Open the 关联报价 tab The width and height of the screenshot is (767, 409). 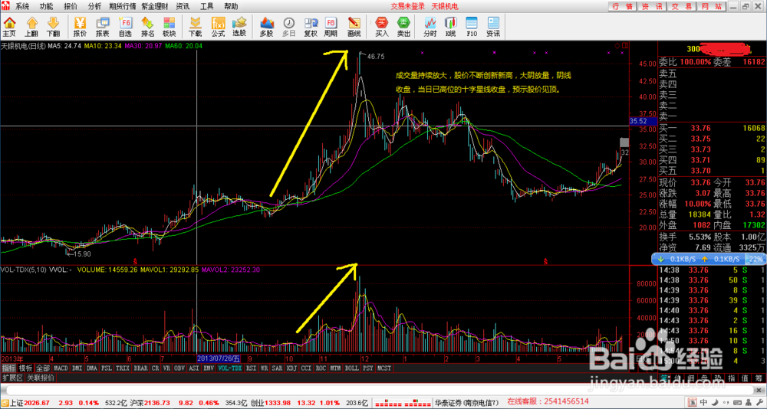click(40, 378)
